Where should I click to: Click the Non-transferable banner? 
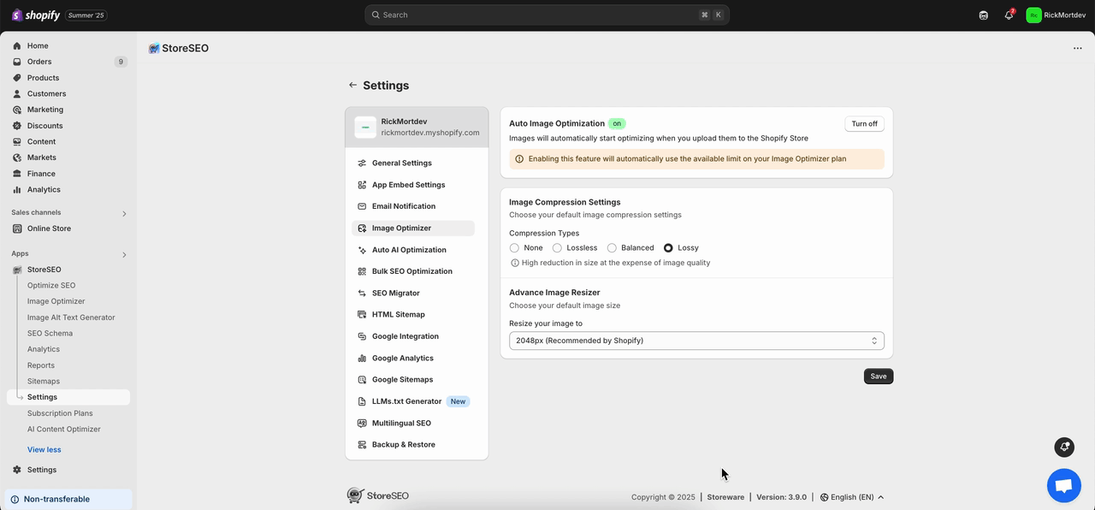click(69, 500)
